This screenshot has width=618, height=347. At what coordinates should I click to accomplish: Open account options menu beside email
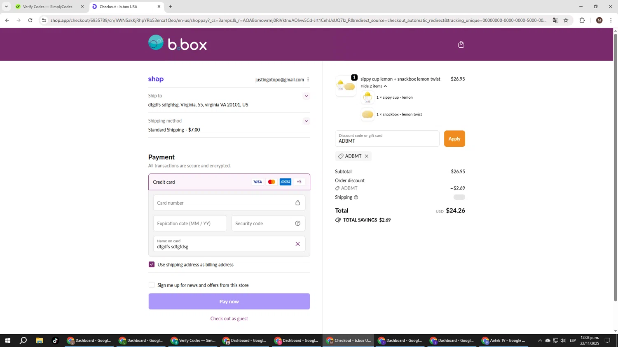pyautogui.click(x=308, y=80)
